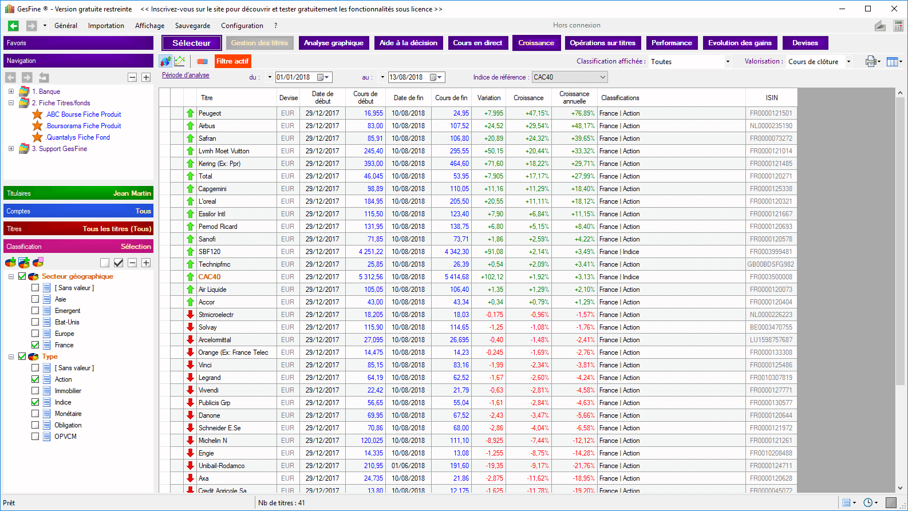The height and width of the screenshot is (511, 908).
Task: Click the star icon beside .Quantalys Fiche Fond
Action: 37,137
